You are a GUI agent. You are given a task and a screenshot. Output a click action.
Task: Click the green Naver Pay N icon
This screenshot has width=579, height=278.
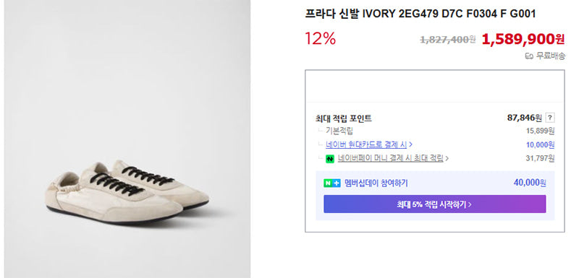tap(330, 159)
